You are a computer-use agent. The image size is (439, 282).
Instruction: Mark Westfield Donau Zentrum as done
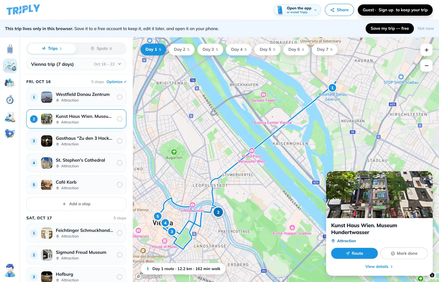[x=119, y=97]
